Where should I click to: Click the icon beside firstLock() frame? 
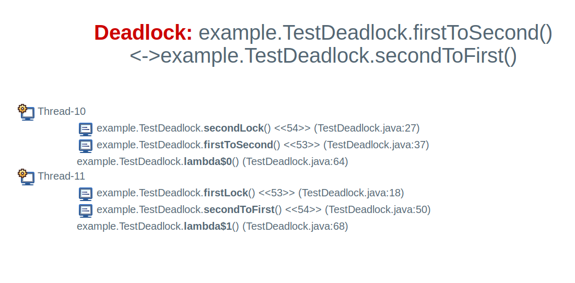pos(86,194)
